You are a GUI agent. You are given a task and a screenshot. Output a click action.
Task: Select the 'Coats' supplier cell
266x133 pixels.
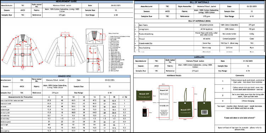point(252,39)
